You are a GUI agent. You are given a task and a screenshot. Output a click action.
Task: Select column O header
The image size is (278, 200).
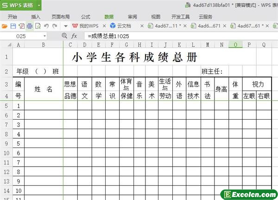click(235, 45)
